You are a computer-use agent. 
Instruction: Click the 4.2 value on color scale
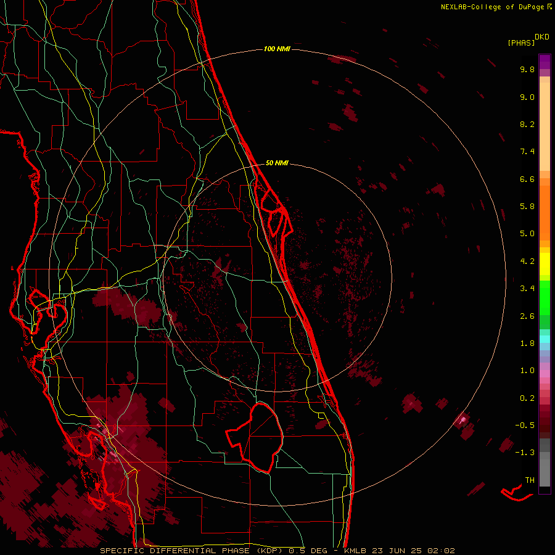[527, 261]
